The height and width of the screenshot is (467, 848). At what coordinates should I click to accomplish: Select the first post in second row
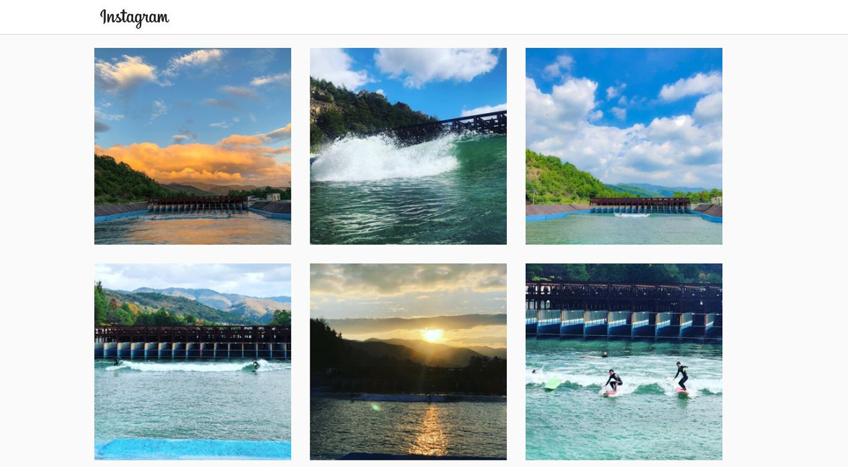coord(193,361)
